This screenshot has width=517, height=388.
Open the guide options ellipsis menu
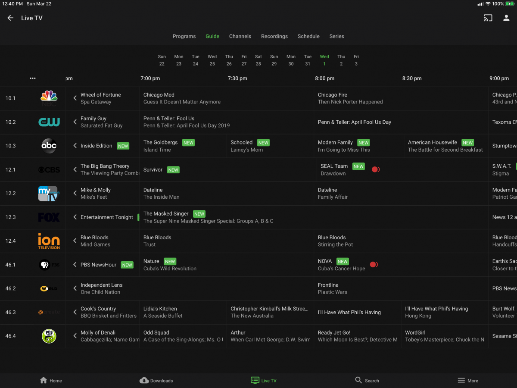(x=33, y=78)
